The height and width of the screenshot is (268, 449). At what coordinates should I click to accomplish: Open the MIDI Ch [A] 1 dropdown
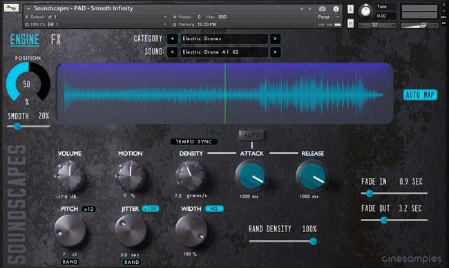[96, 25]
